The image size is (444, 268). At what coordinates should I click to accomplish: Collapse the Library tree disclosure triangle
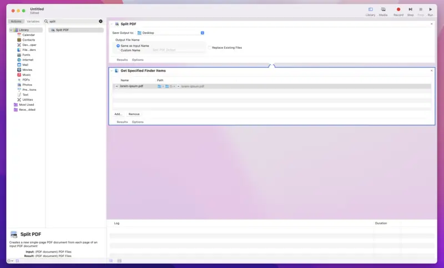[x=11, y=30]
